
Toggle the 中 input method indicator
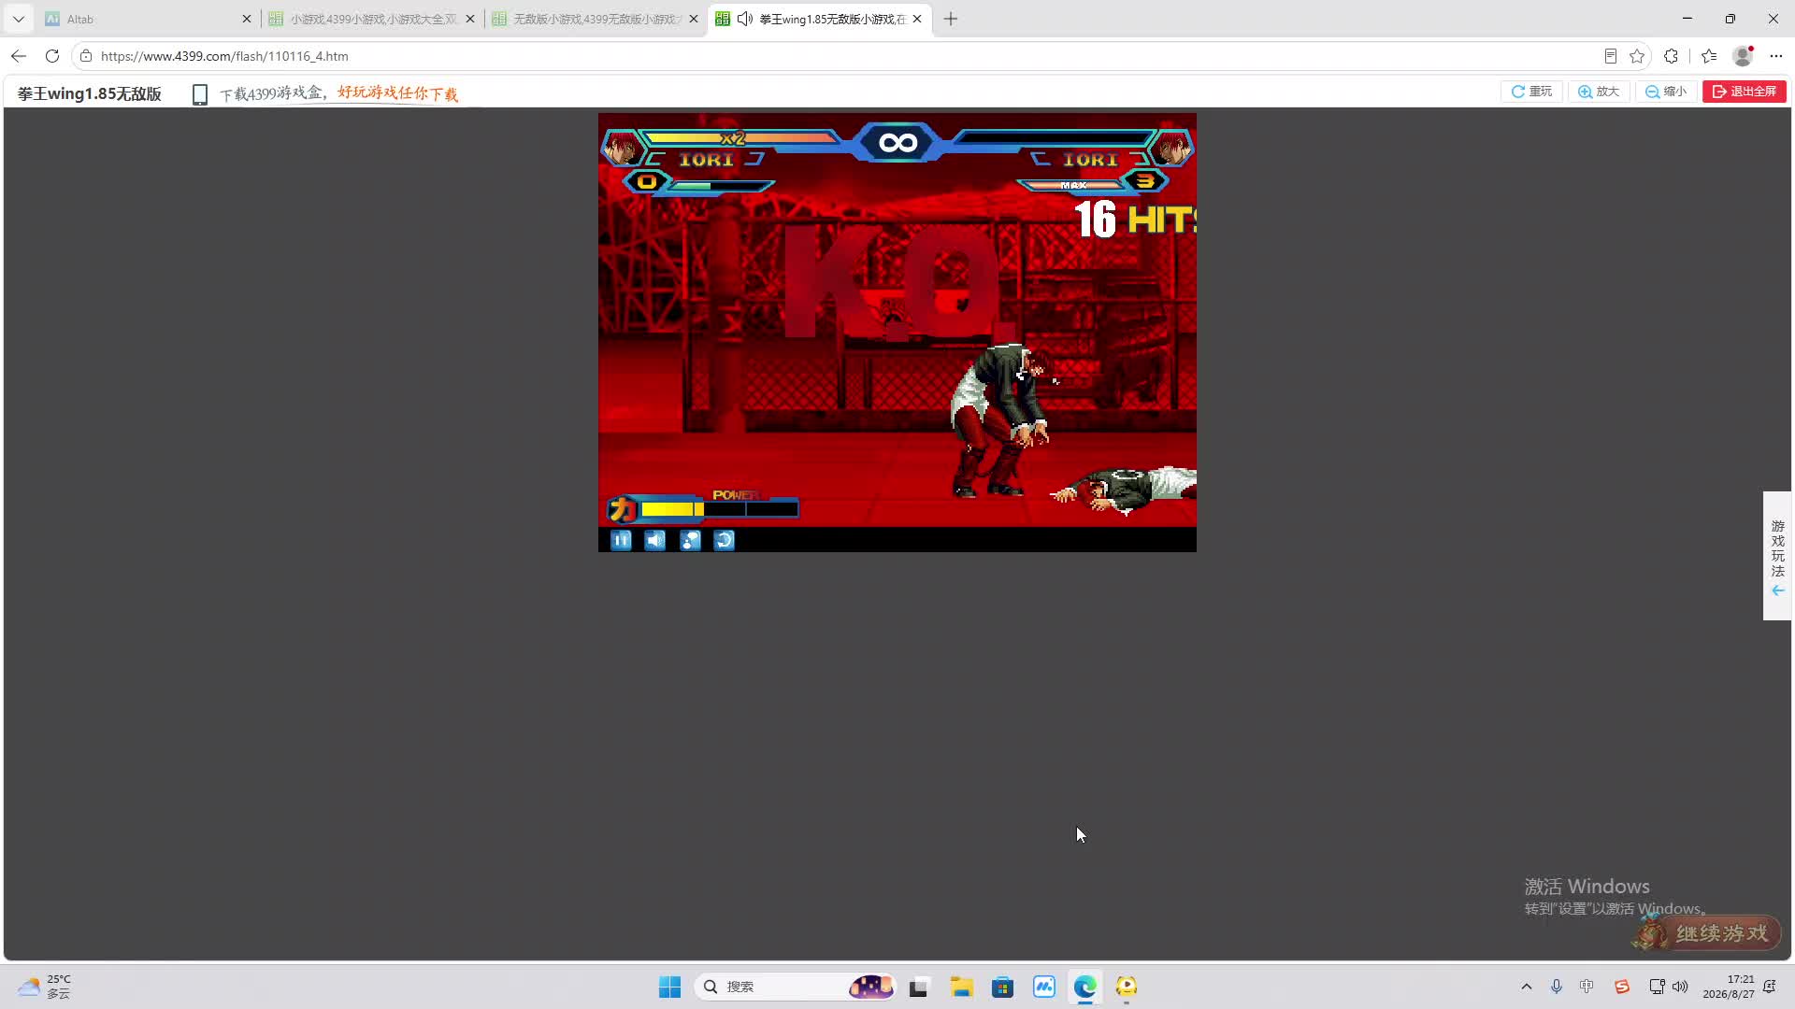1587,987
